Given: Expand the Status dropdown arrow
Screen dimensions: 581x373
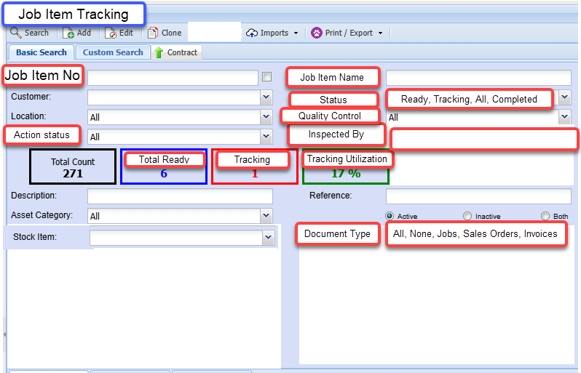Looking at the screenshot, I should pos(565,97).
